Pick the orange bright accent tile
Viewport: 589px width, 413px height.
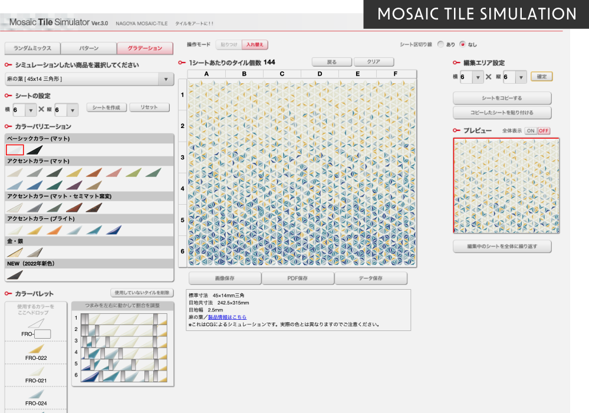54,230
